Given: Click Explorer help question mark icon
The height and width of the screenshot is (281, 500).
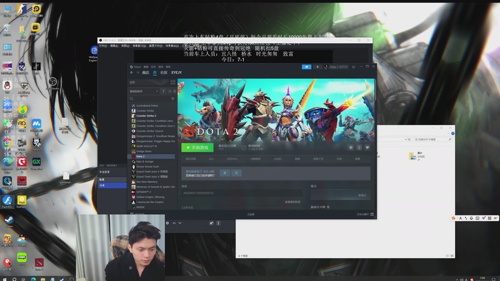Looking at the screenshot, I should pyautogui.click(x=452, y=134).
